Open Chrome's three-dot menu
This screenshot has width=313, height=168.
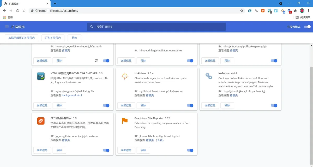[x=309, y=11]
